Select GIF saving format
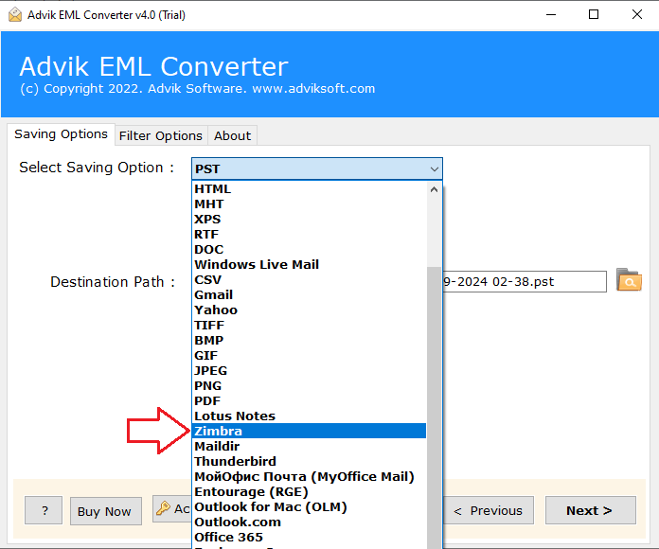The height and width of the screenshot is (549, 659). point(310,355)
